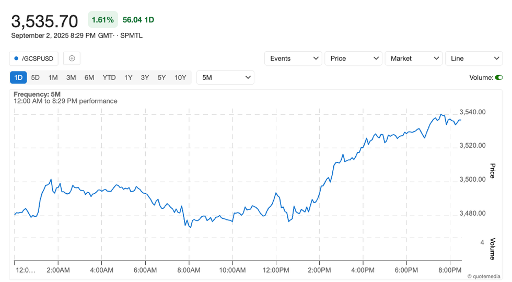
Task: Open the Events dropdown
Action: pos(293,58)
